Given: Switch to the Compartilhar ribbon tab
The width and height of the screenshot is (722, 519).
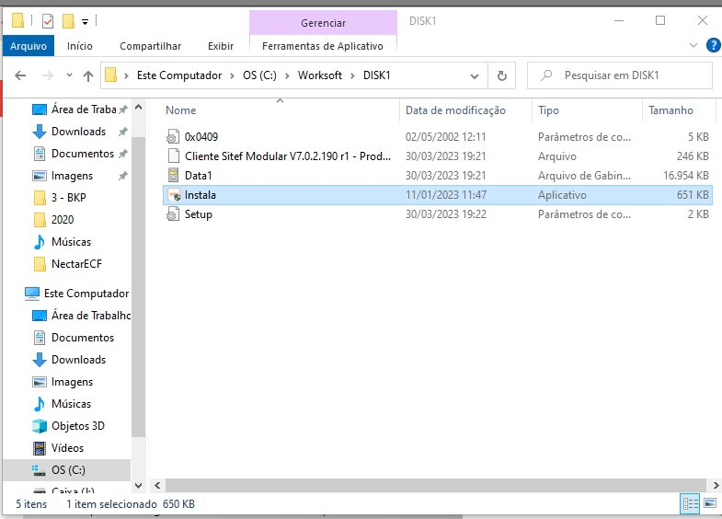Looking at the screenshot, I should 150,46.
